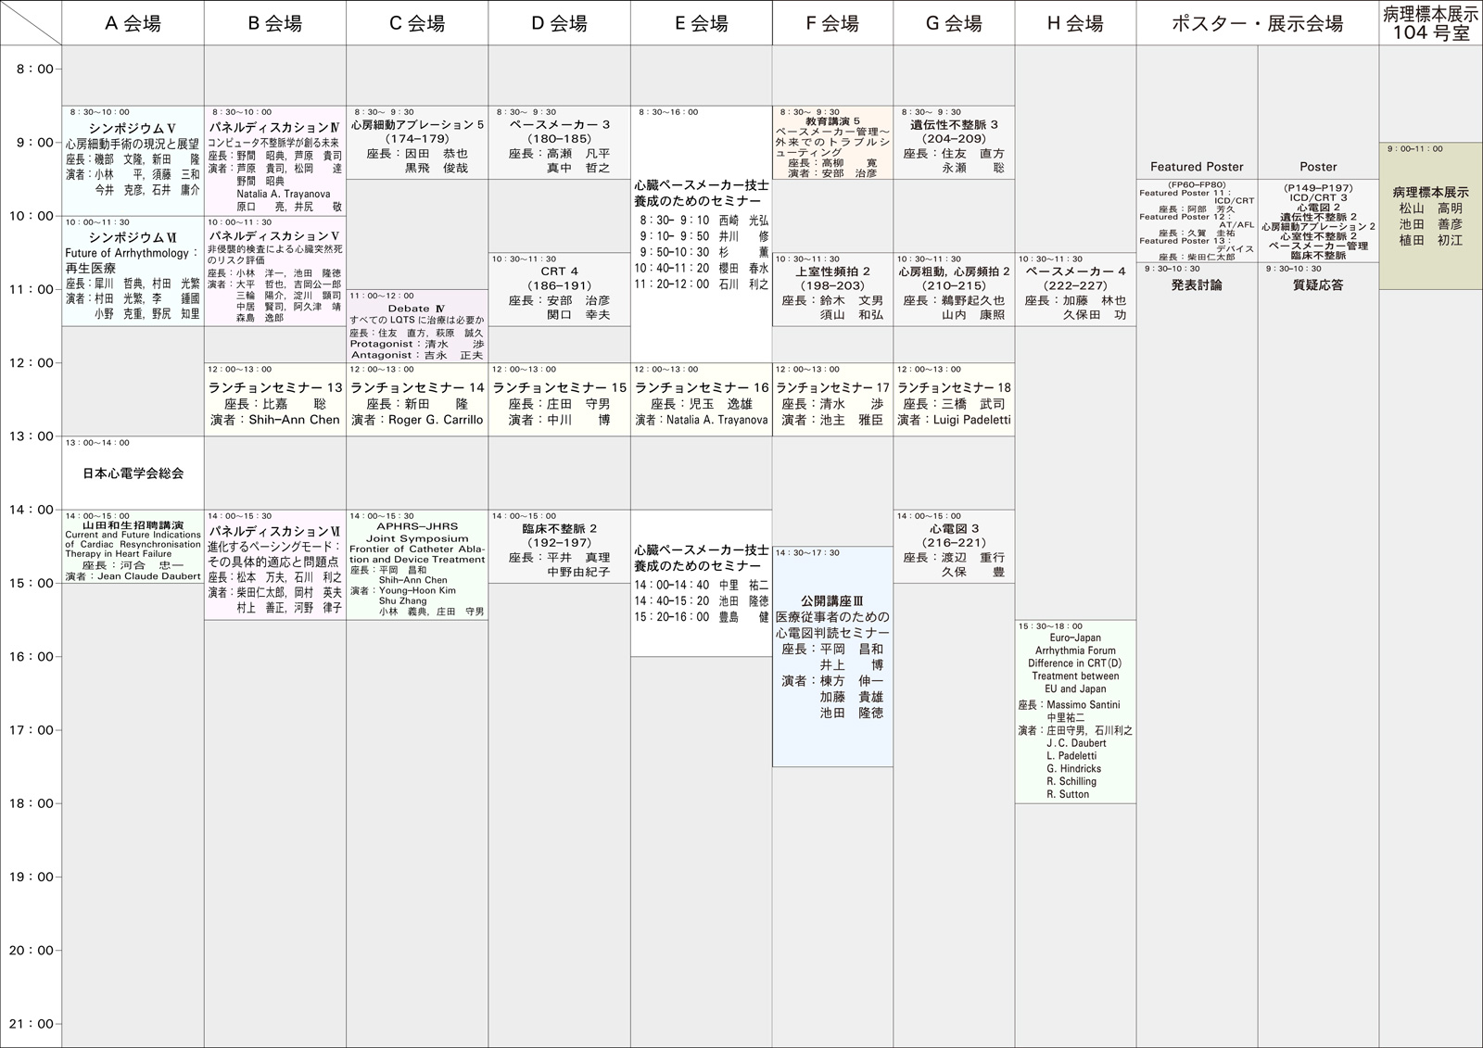Select the 21:00 time label
Image resolution: width=1483 pixels, height=1048 pixels.
[x=32, y=1024]
